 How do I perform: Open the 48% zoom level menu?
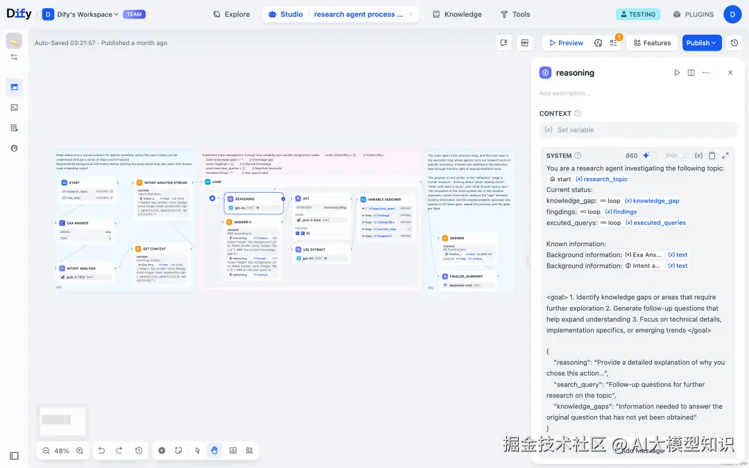coord(62,451)
